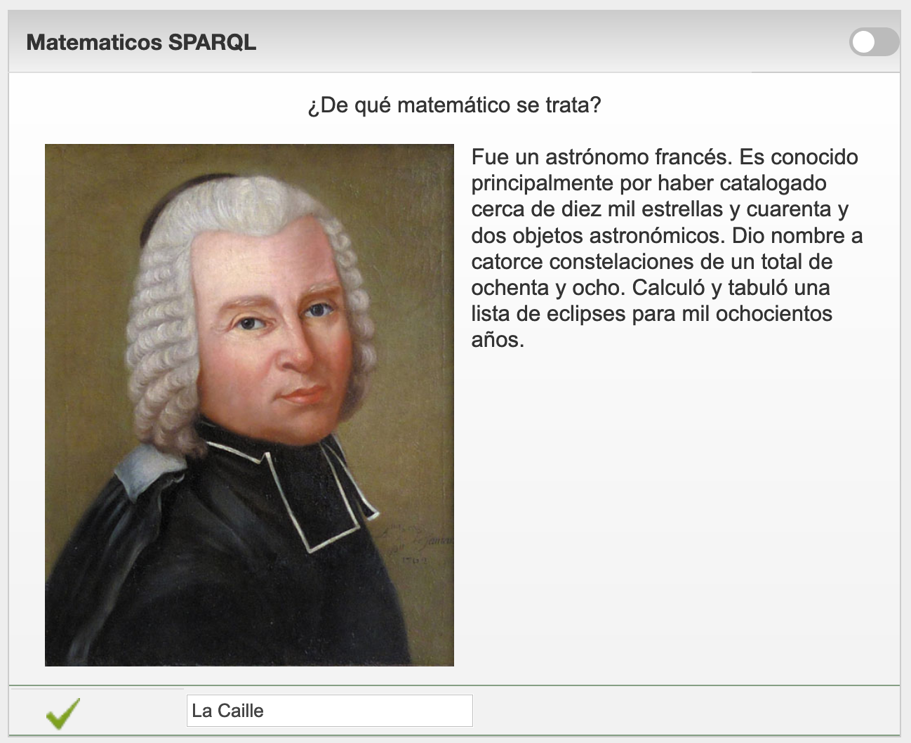Click the word 'años' ending the description
The width and height of the screenshot is (911, 743).
(496, 340)
